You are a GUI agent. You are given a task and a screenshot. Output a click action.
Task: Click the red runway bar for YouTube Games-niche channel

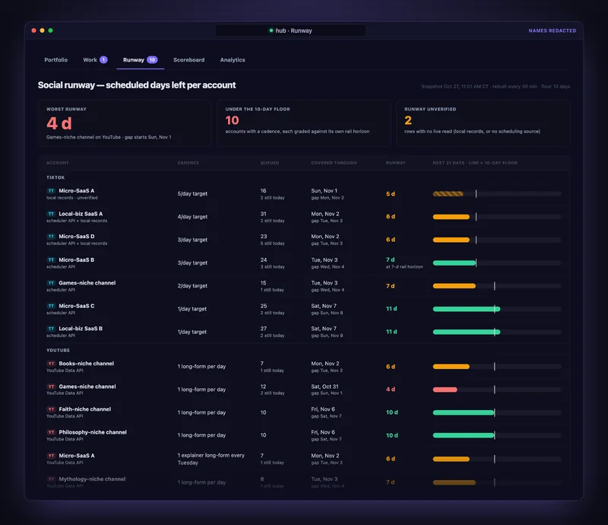[x=445, y=390]
